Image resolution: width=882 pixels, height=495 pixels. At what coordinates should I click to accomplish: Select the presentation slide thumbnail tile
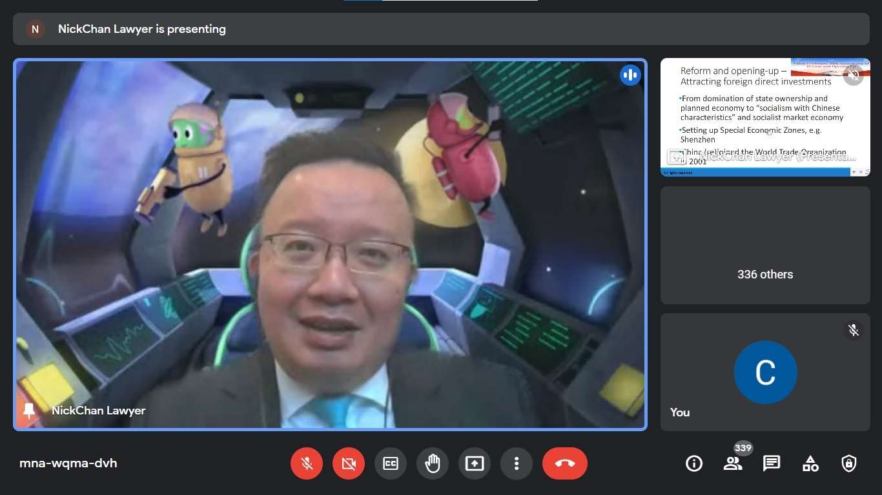765,117
